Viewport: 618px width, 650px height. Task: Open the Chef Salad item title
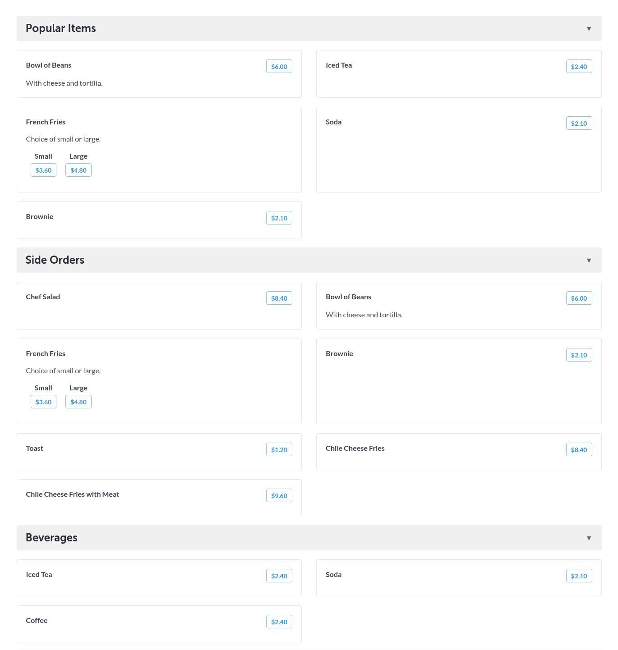pos(43,297)
